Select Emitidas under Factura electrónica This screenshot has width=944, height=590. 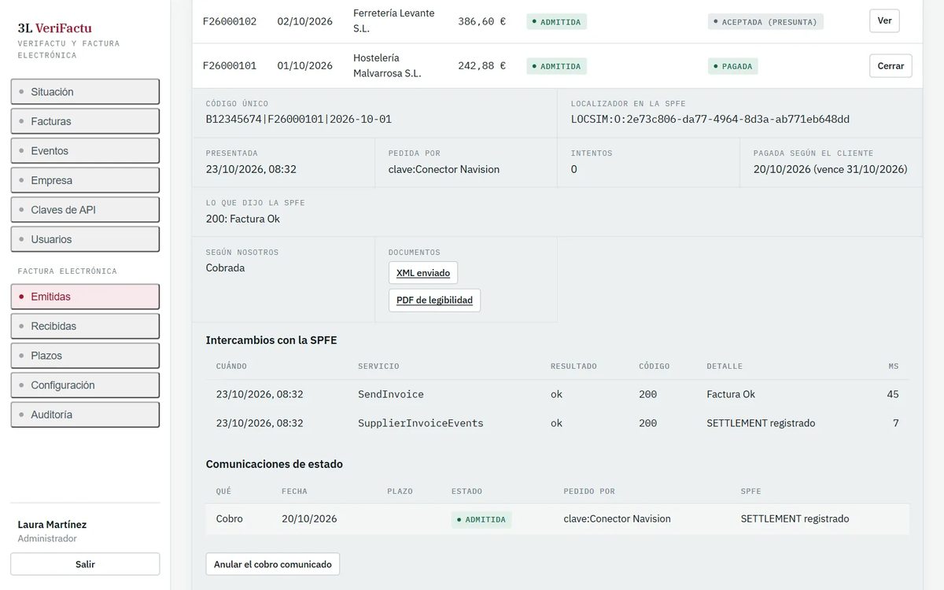85,297
